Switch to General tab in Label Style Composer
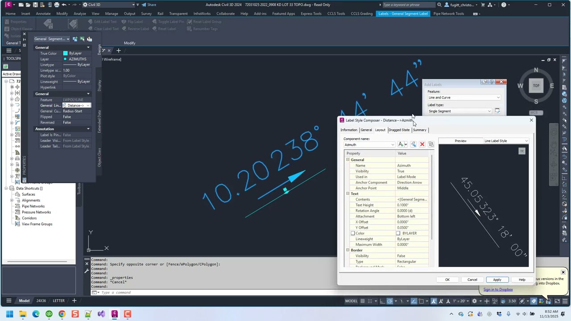Screen dimensions: 571x321 pyautogui.click(x=366, y=130)
